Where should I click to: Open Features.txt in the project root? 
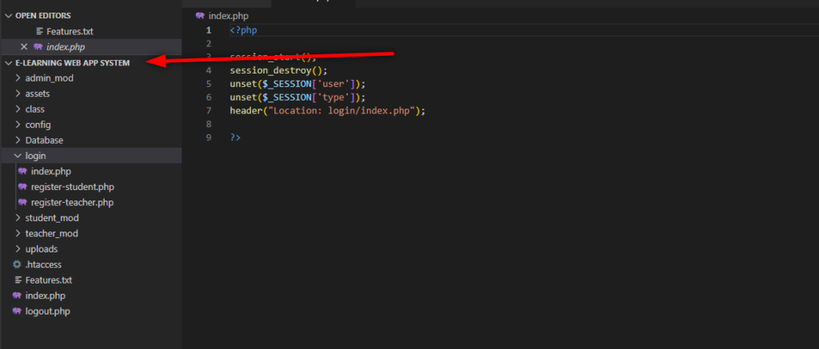coord(49,280)
